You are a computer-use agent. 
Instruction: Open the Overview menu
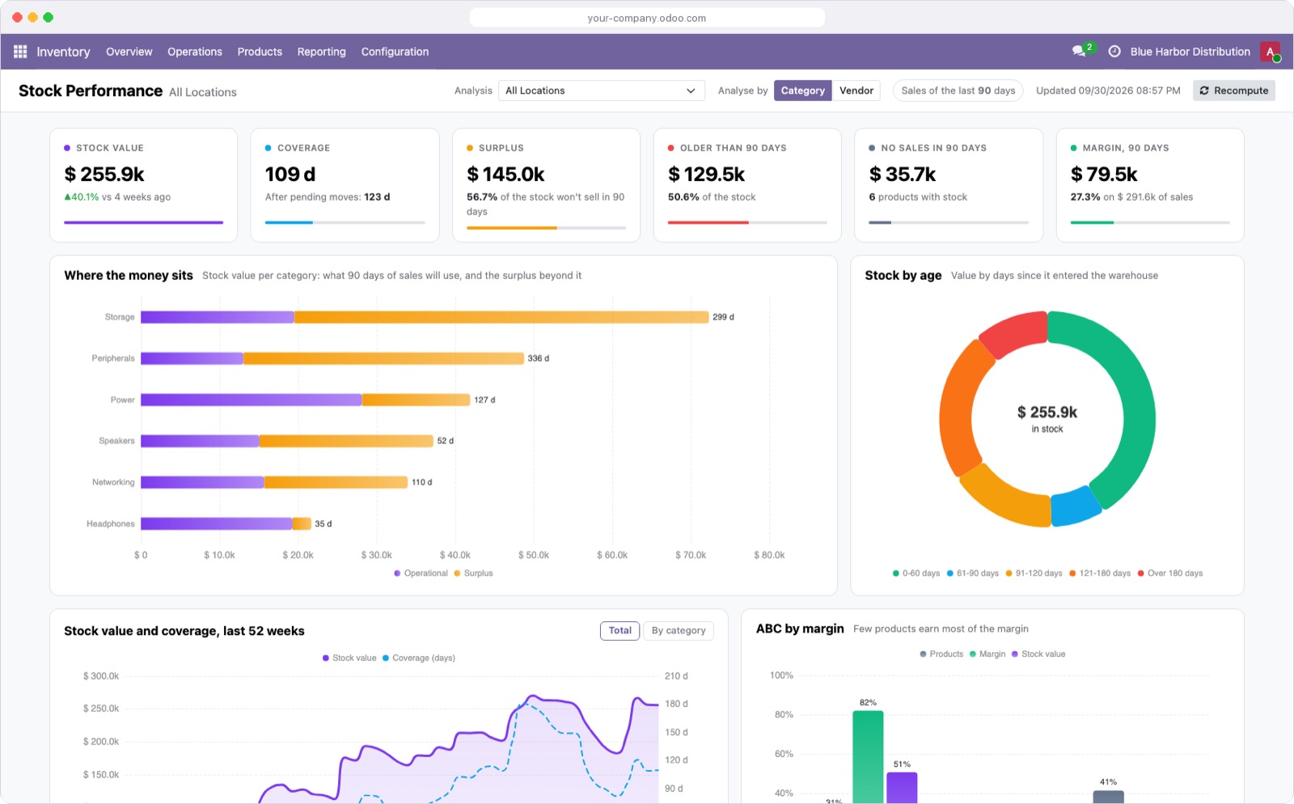coord(129,52)
